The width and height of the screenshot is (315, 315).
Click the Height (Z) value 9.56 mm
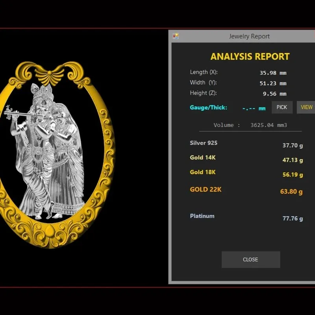click(x=274, y=94)
